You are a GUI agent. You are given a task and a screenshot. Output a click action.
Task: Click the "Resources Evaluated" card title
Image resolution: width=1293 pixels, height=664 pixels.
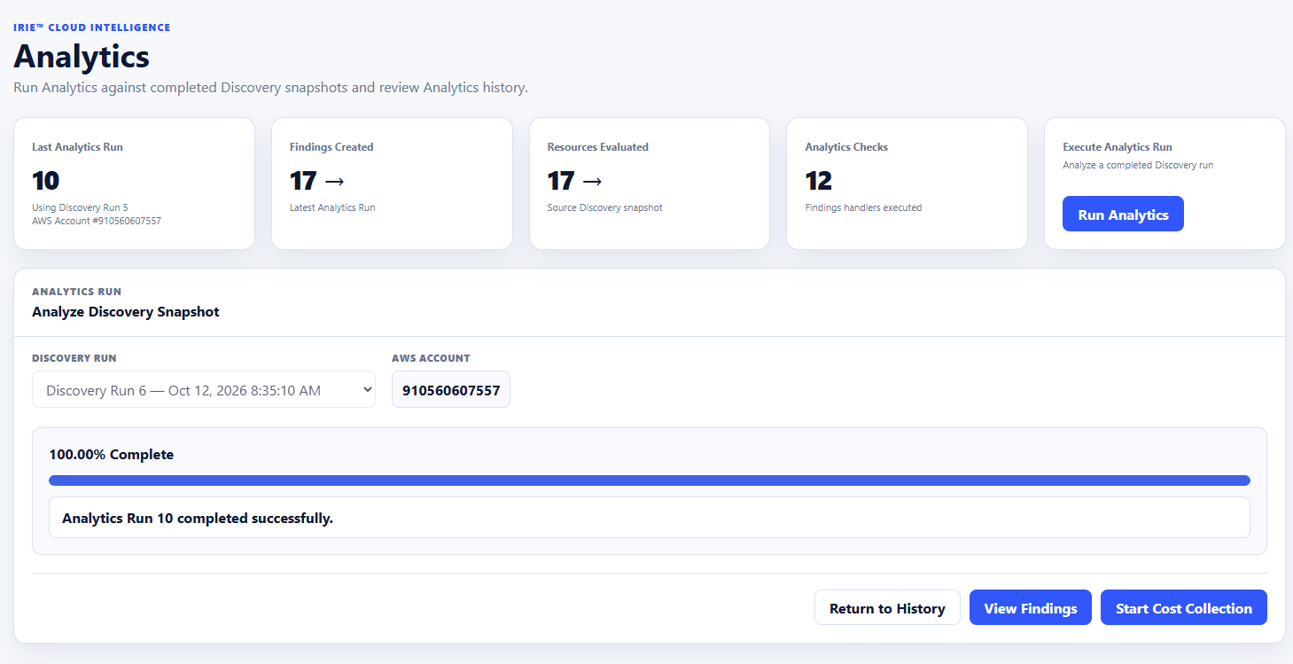[598, 147]
